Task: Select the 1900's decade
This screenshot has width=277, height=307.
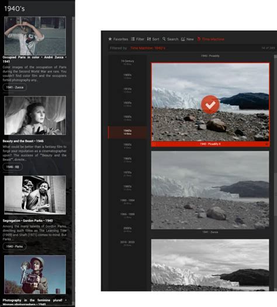Action: [127, 76]
